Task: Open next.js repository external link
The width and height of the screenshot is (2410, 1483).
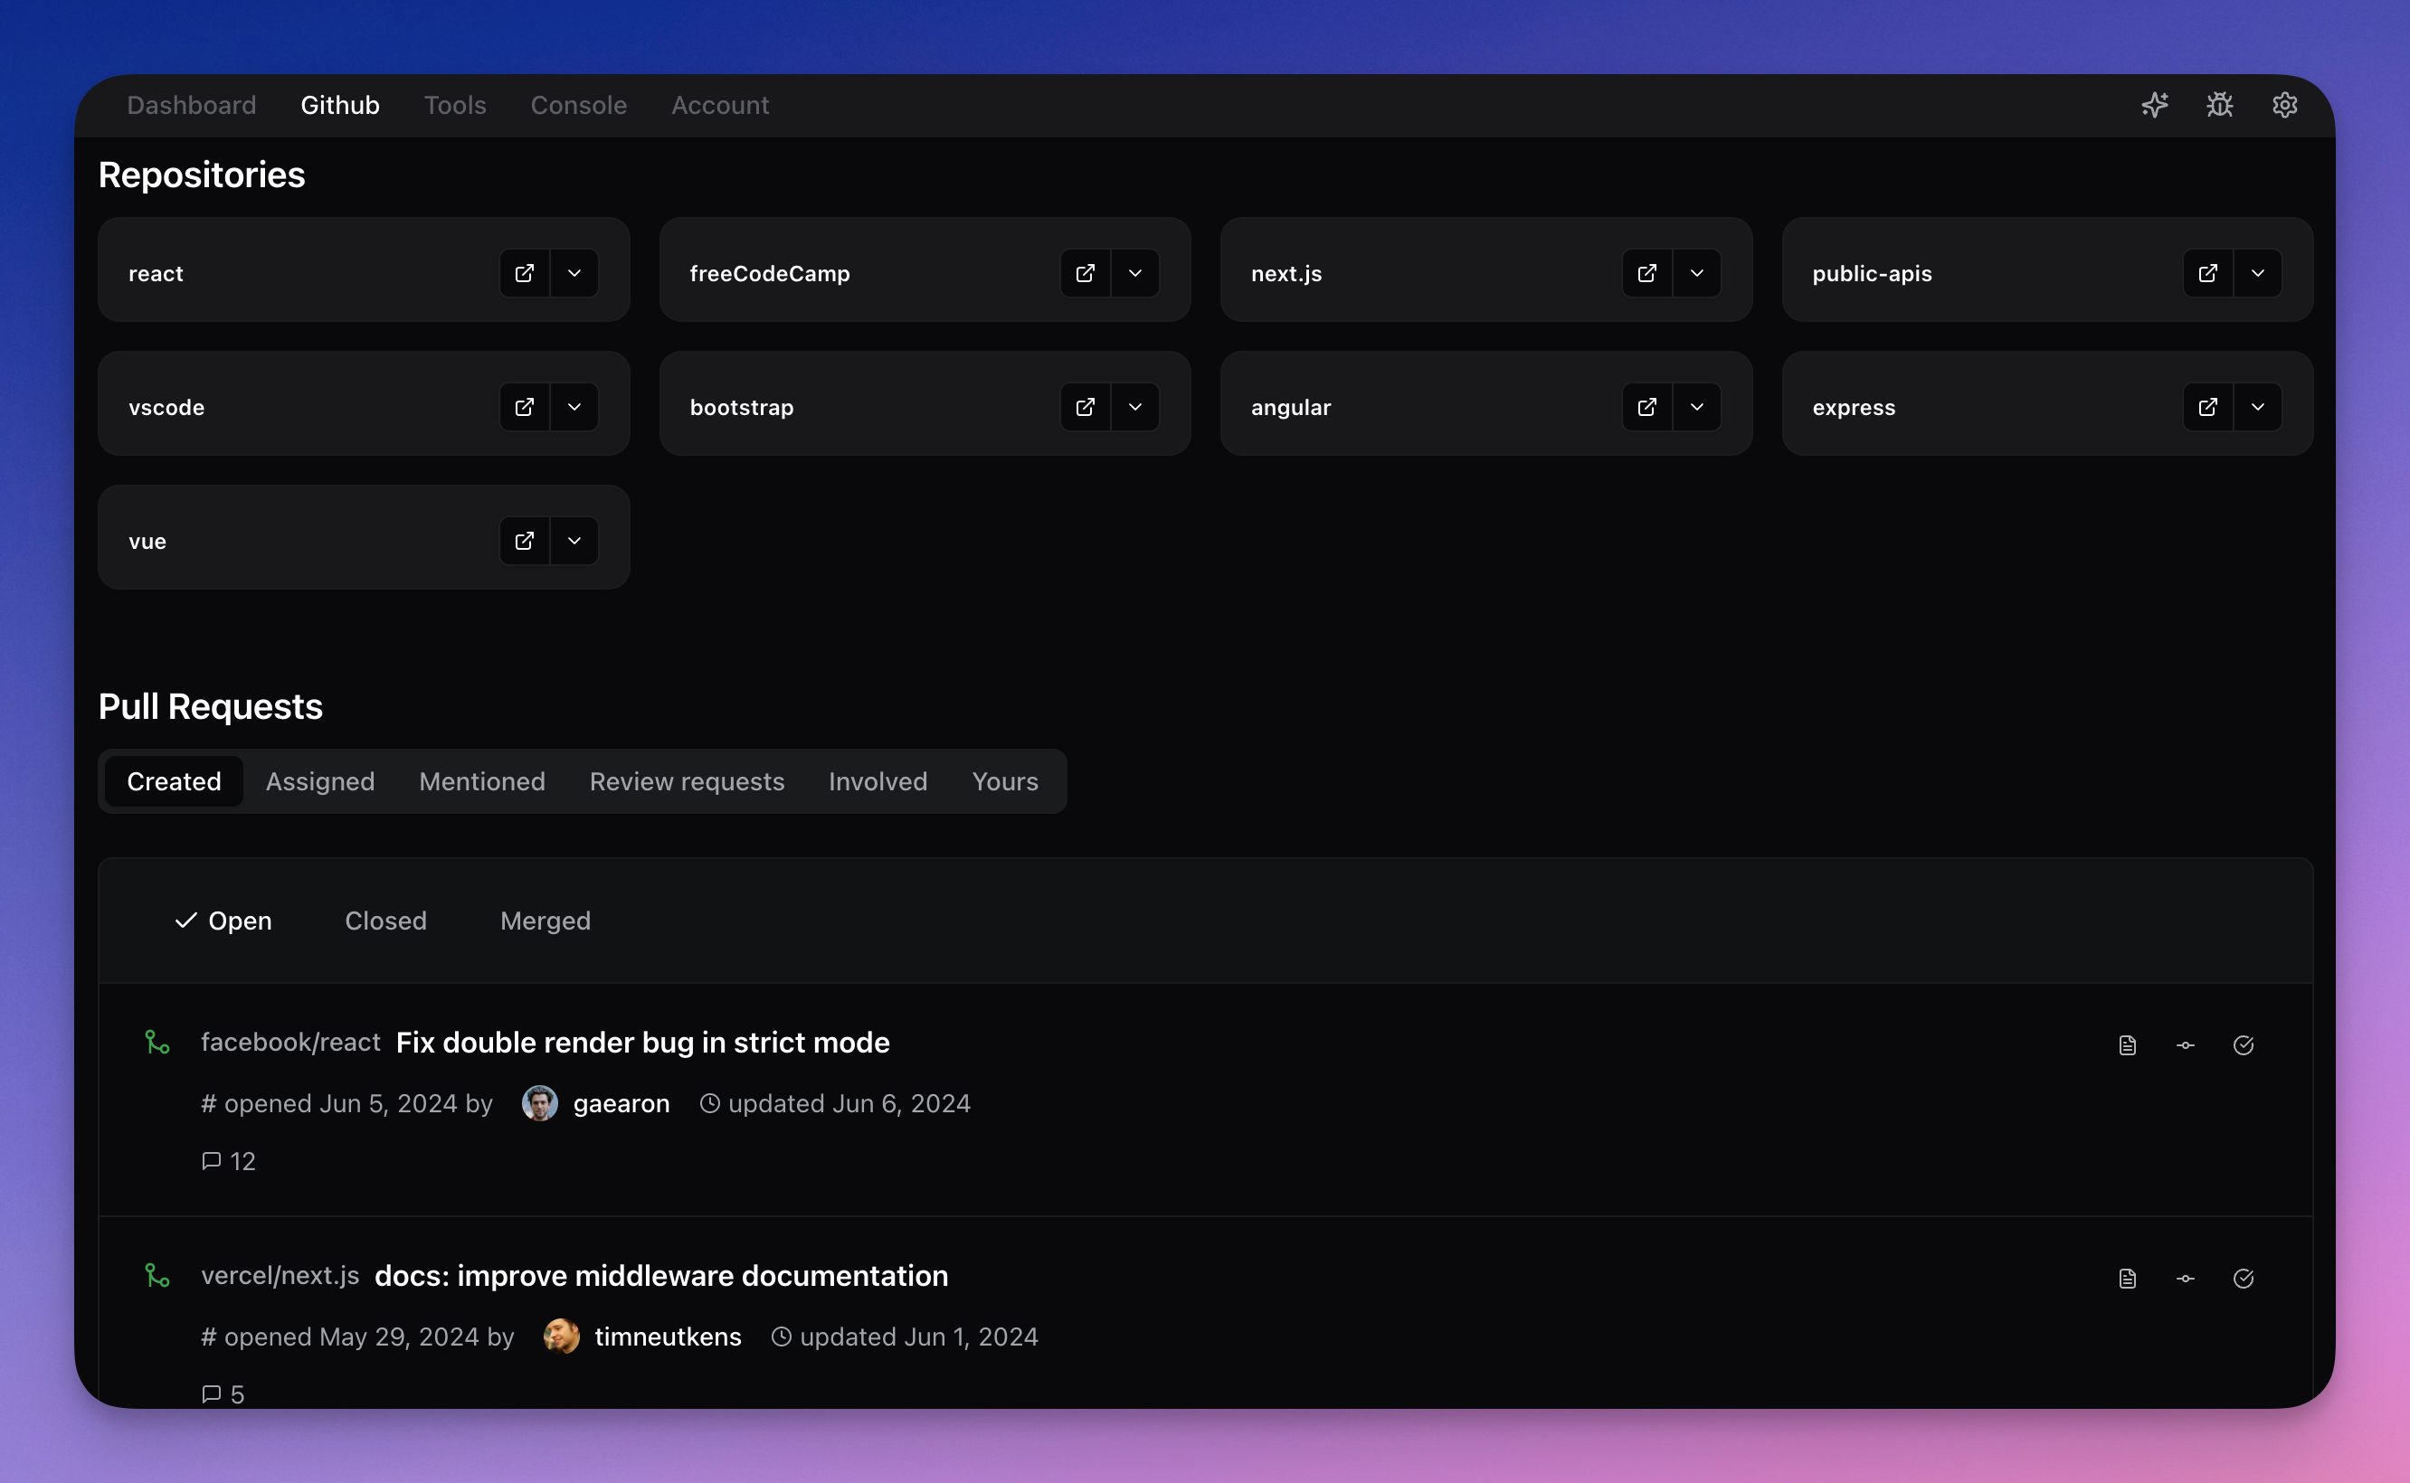Action: 1646,273
